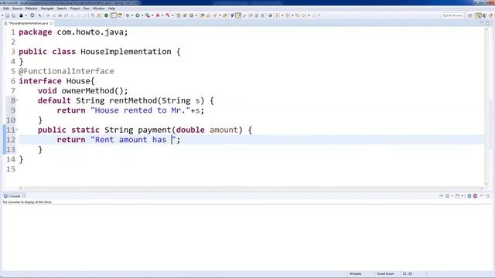Select the HouseImplementation.java editor tab
This screenshot has width=495, height=278.
29,23
